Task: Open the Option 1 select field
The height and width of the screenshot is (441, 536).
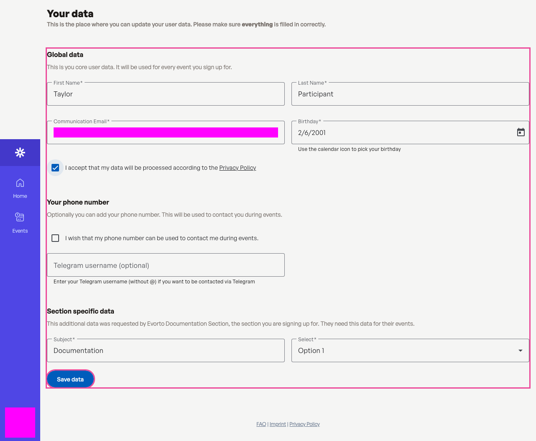Action: click(x=410, y=350)
